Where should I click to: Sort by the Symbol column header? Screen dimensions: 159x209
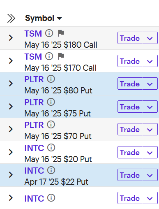(44, 18)
